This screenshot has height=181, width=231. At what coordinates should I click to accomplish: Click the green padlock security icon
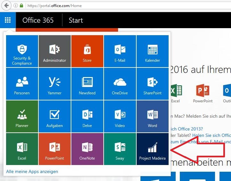coord(21,6)
